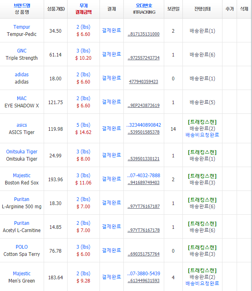The height and width of the screenshot is (291, 252).
Task: Click 결제완료 in the Acetyl L-Carnitine row
Action: 112,226
